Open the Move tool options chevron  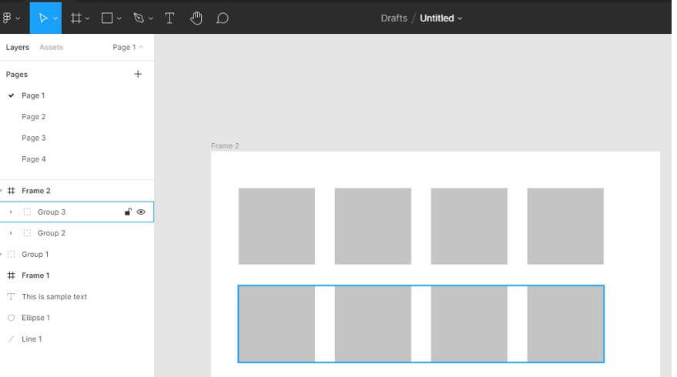pos(55,18)
